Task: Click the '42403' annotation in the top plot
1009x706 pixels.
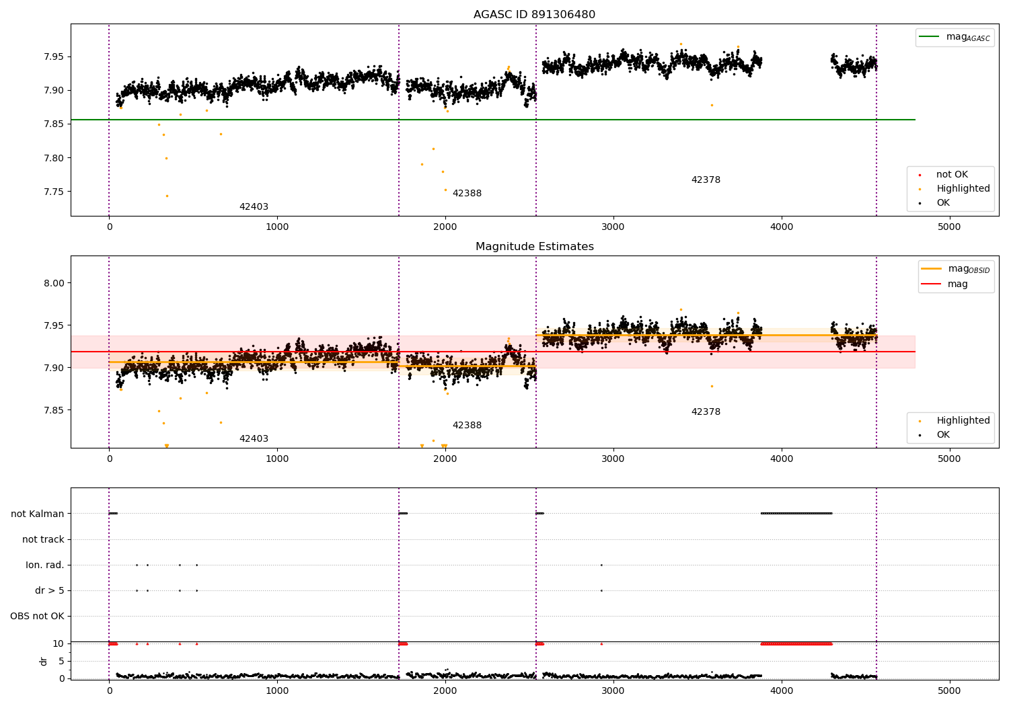Action: coord(254,207)
